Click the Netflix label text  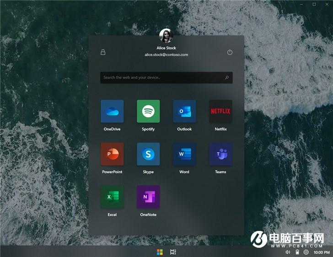click(x=220, y=129)
